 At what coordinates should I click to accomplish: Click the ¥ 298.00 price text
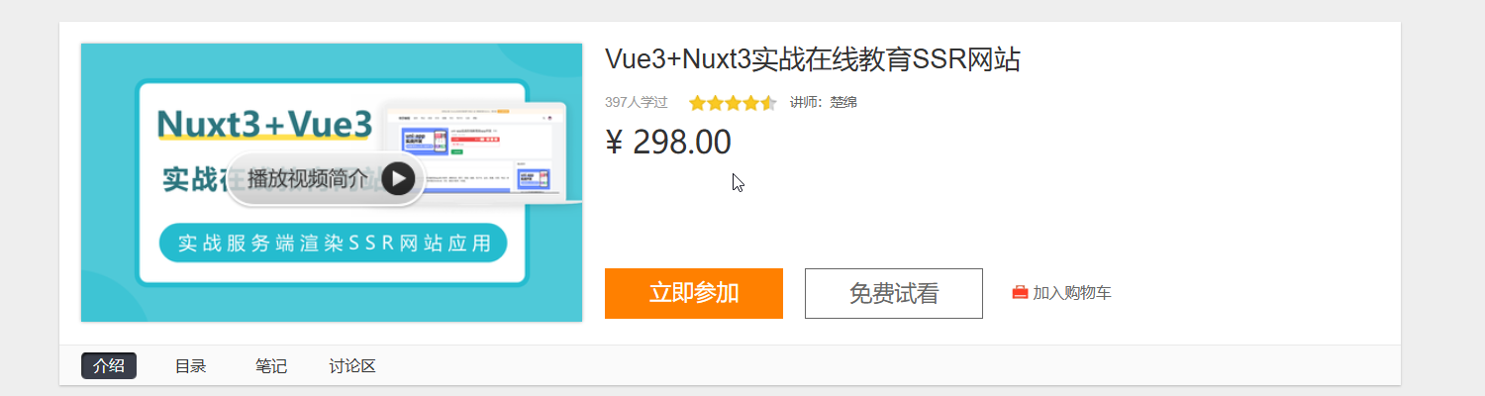(x=668, y=143)
